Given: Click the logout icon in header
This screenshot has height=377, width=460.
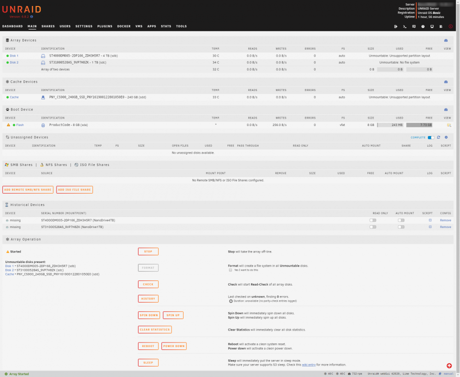Looking at the screenshot, I should [x=396, y=26].
